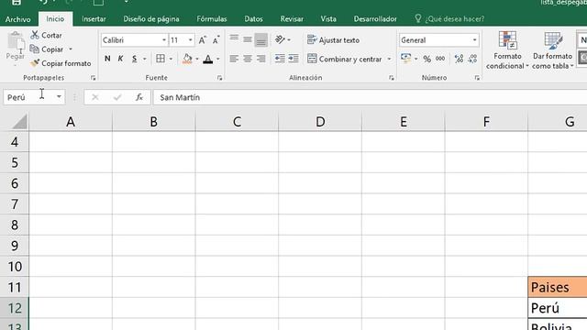Screen dimensions: 587x330
Task: Open Combinar y centrar dropdown arrow
Action: tap(389, 59)
